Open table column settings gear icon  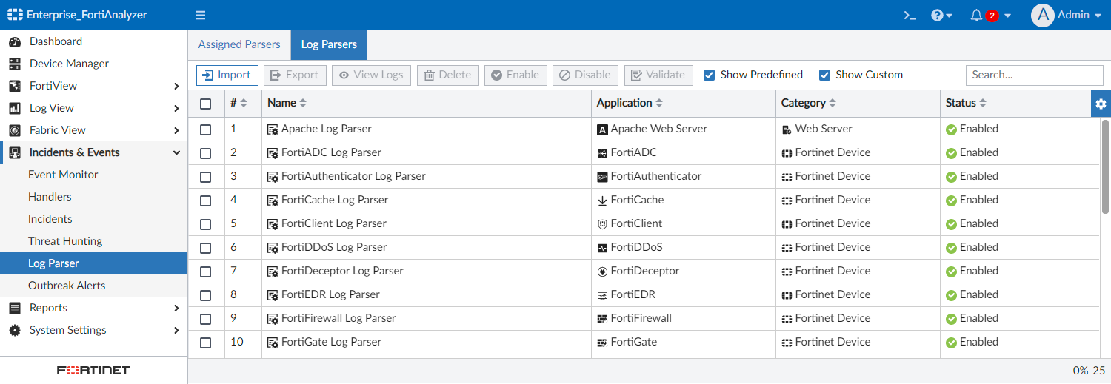click(1101, 104)
